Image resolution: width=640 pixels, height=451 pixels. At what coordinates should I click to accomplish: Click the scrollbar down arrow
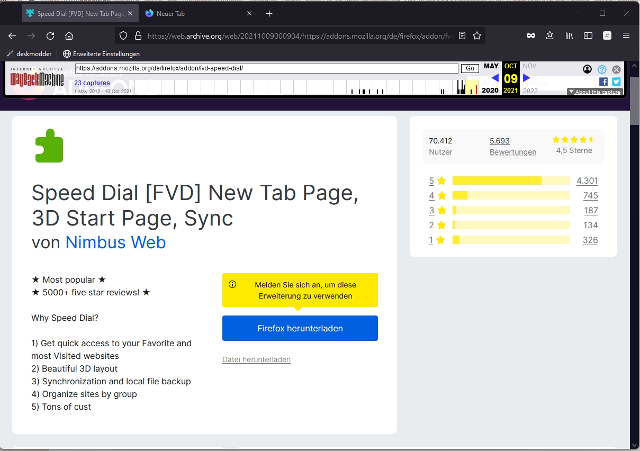(635, 445)
